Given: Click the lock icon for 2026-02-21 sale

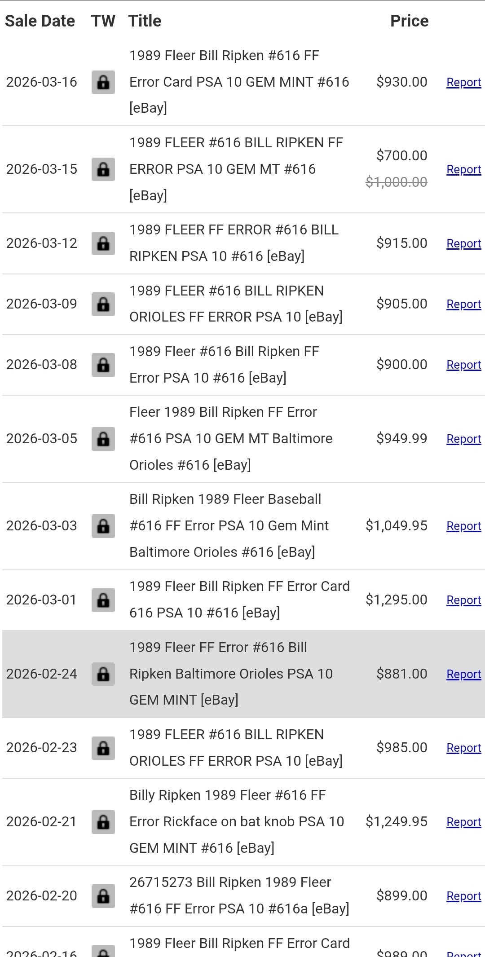Looking at the screenshot, I should click(103, 822).
